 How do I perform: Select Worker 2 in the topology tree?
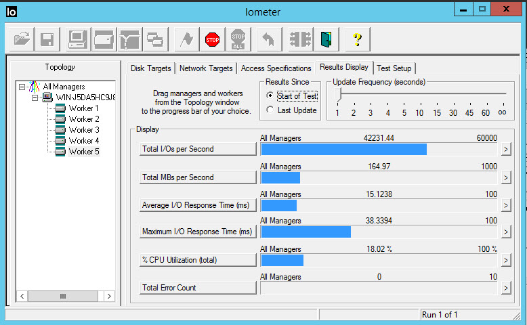tap(84, 119)
